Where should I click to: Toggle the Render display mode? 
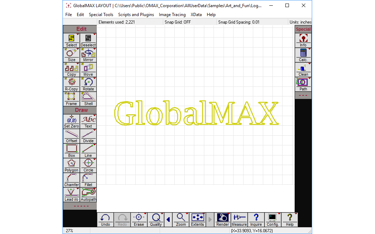222,219
